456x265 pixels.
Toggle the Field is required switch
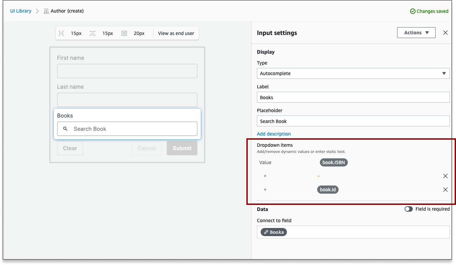click(409, 209)
